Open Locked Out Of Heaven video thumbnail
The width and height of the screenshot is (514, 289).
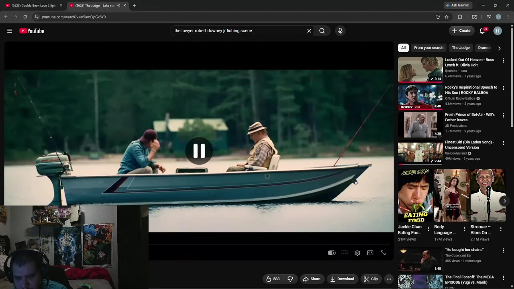pos(420,70)
